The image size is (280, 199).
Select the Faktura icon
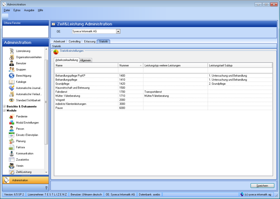tap(12, 147)
